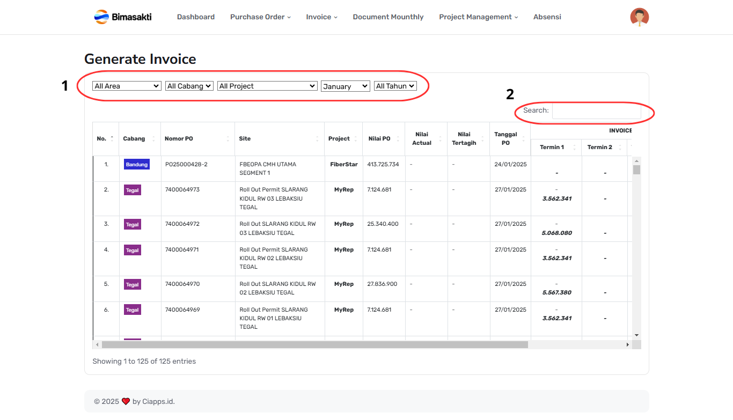
Task: Open the user profile avatar
Action: (x=639, y=17)
